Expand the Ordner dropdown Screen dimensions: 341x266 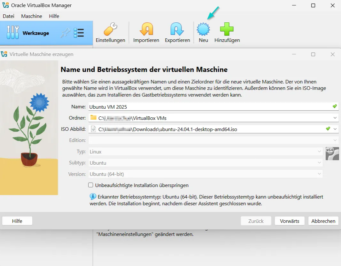[335, 118]
